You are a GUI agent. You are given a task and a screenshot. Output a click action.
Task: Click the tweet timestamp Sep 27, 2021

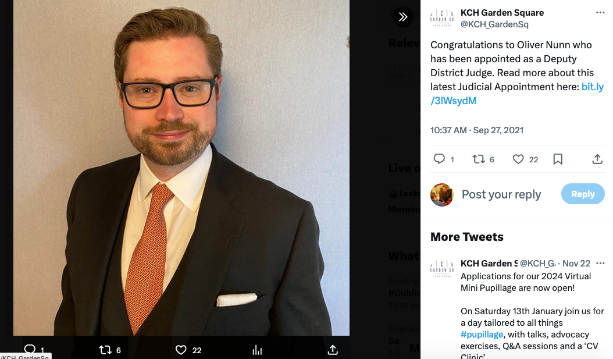click(476, 130)
